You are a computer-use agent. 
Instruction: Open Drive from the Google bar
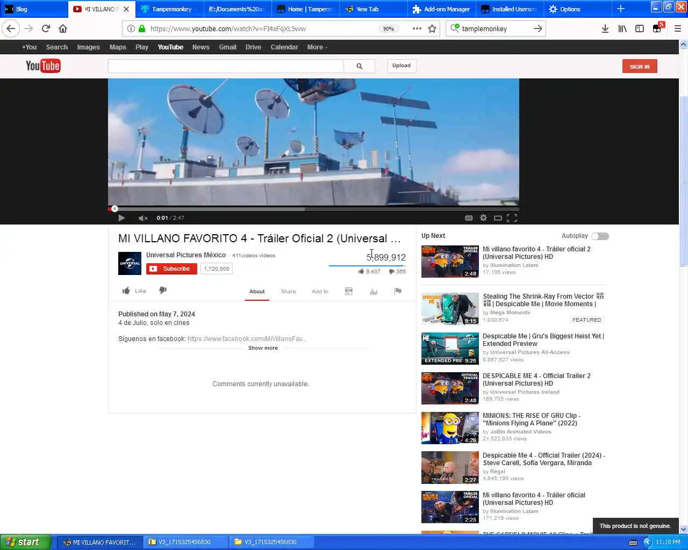pos(253,47)
